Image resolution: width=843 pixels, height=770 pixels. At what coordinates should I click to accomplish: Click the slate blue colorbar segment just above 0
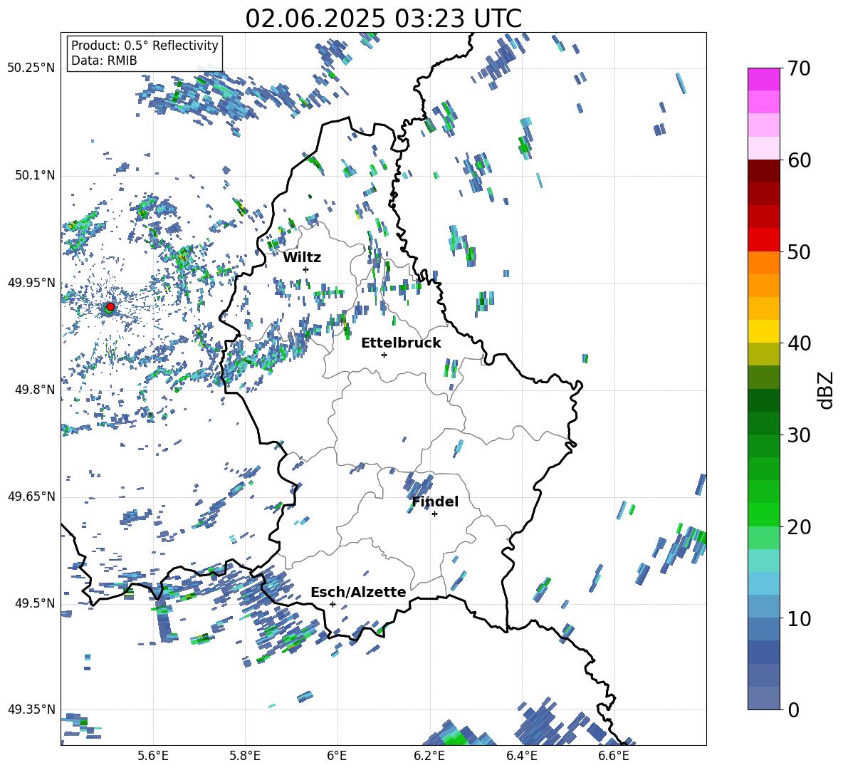763,698
